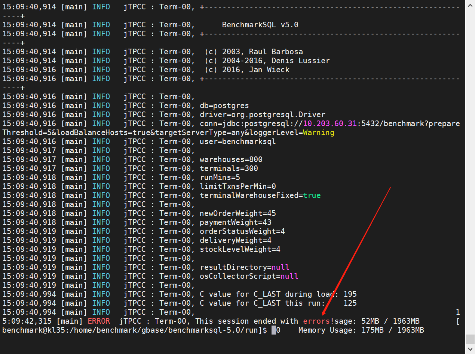Click the "52MB / 1963MB" text
This screenshot has width=475, height=354.
[390, 321]
